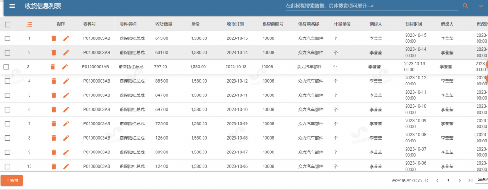Edit row 9 with the pencil icon
488x190 pixels.
[66, 152]
